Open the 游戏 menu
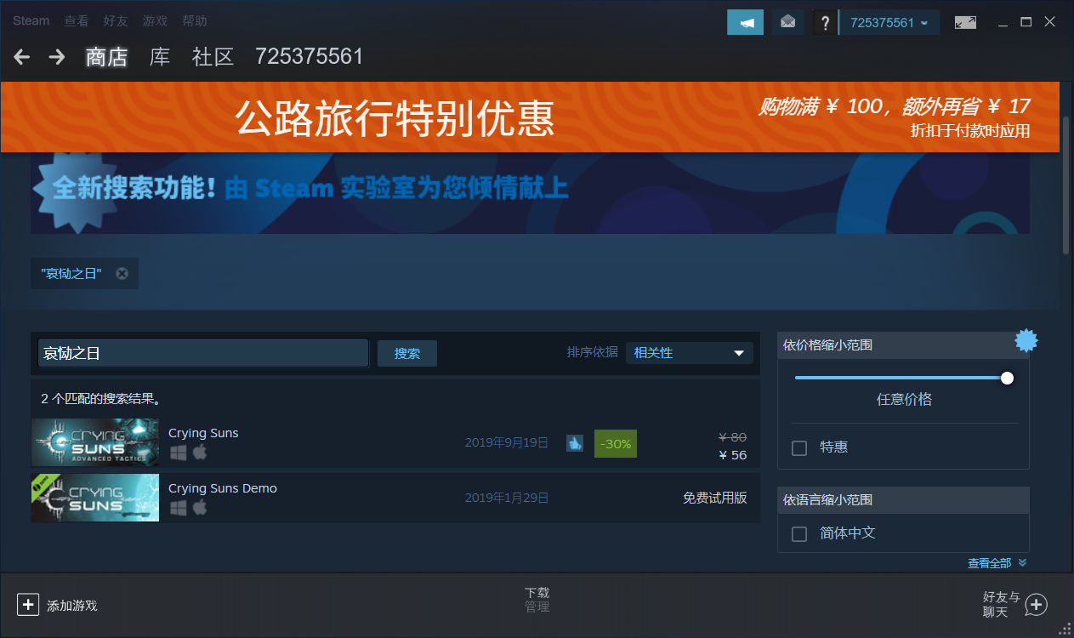Screen dimensions: 1074x638 tap(155, 20)
